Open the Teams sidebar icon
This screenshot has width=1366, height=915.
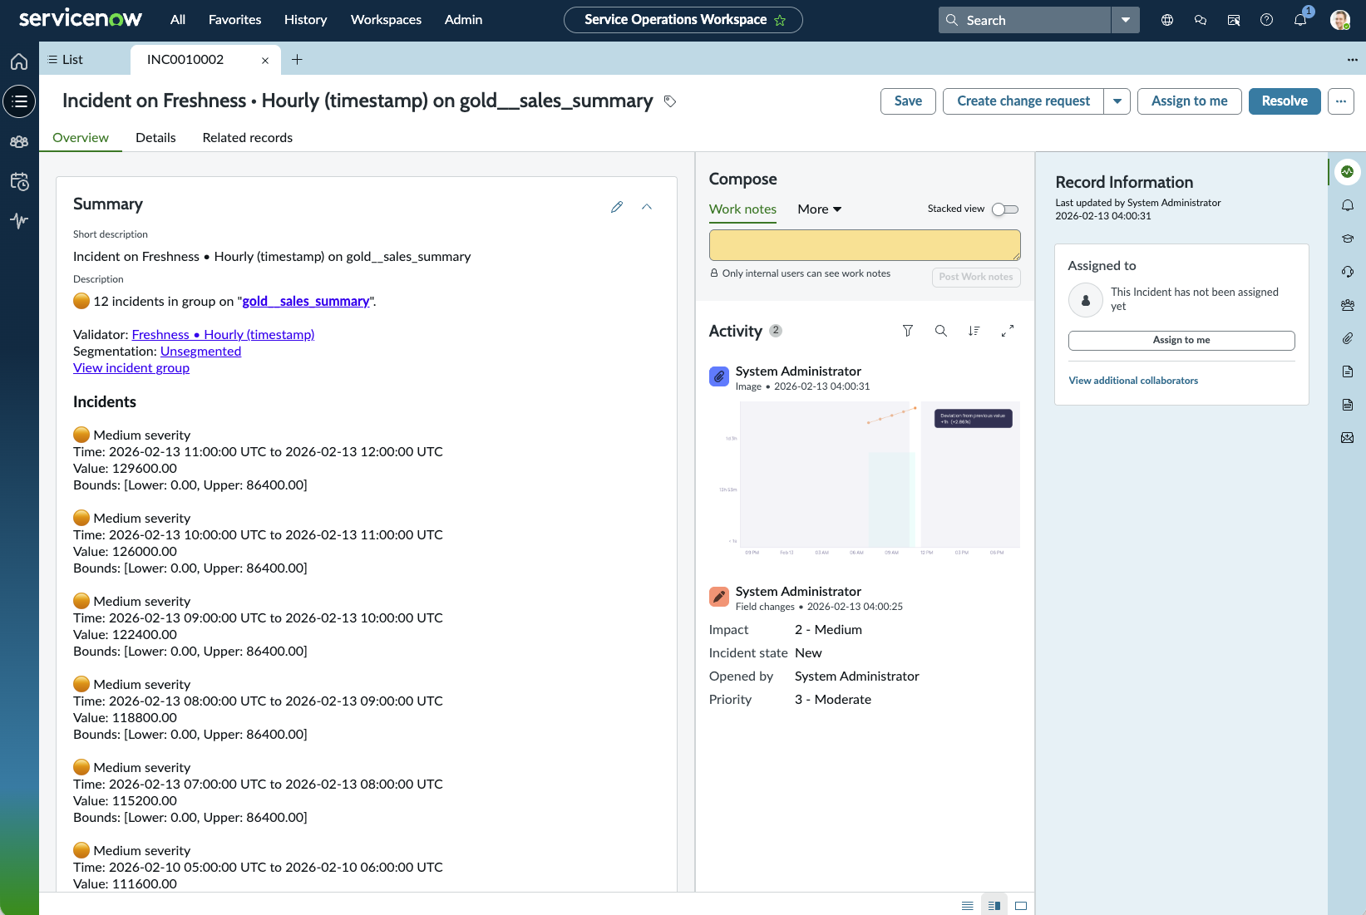(x=19, y=142)
